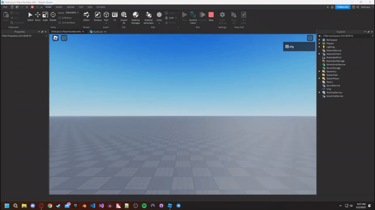
Task: Open the MODEL ribbon tab
Action: point(59,7)
